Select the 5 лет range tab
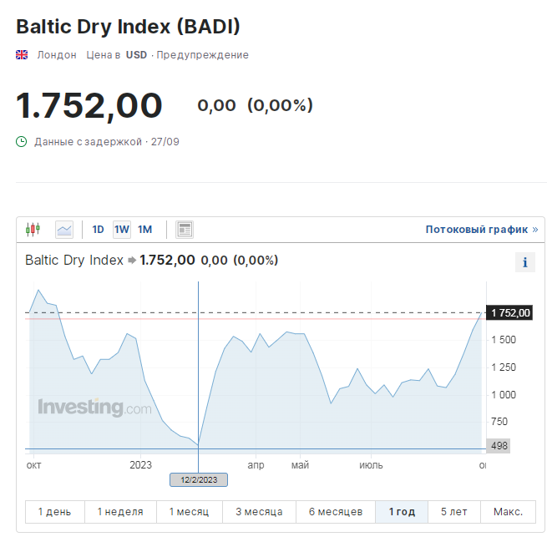547x537 pixels. [453, 512]
